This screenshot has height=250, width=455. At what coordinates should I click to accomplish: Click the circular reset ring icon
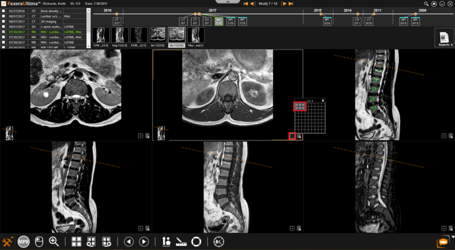coord(197,241)
